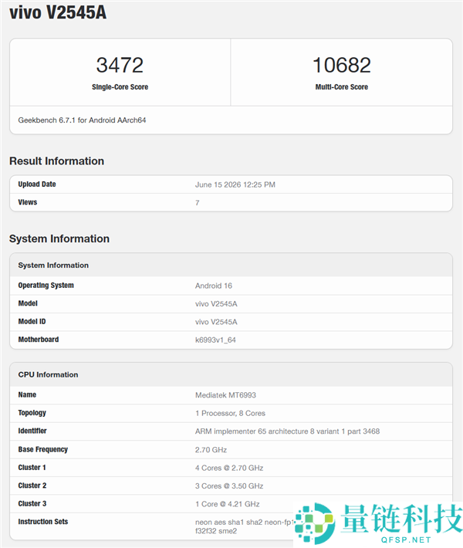Click the Views row label
Viewport: 463px width, 548px height.
coord(27,202)
